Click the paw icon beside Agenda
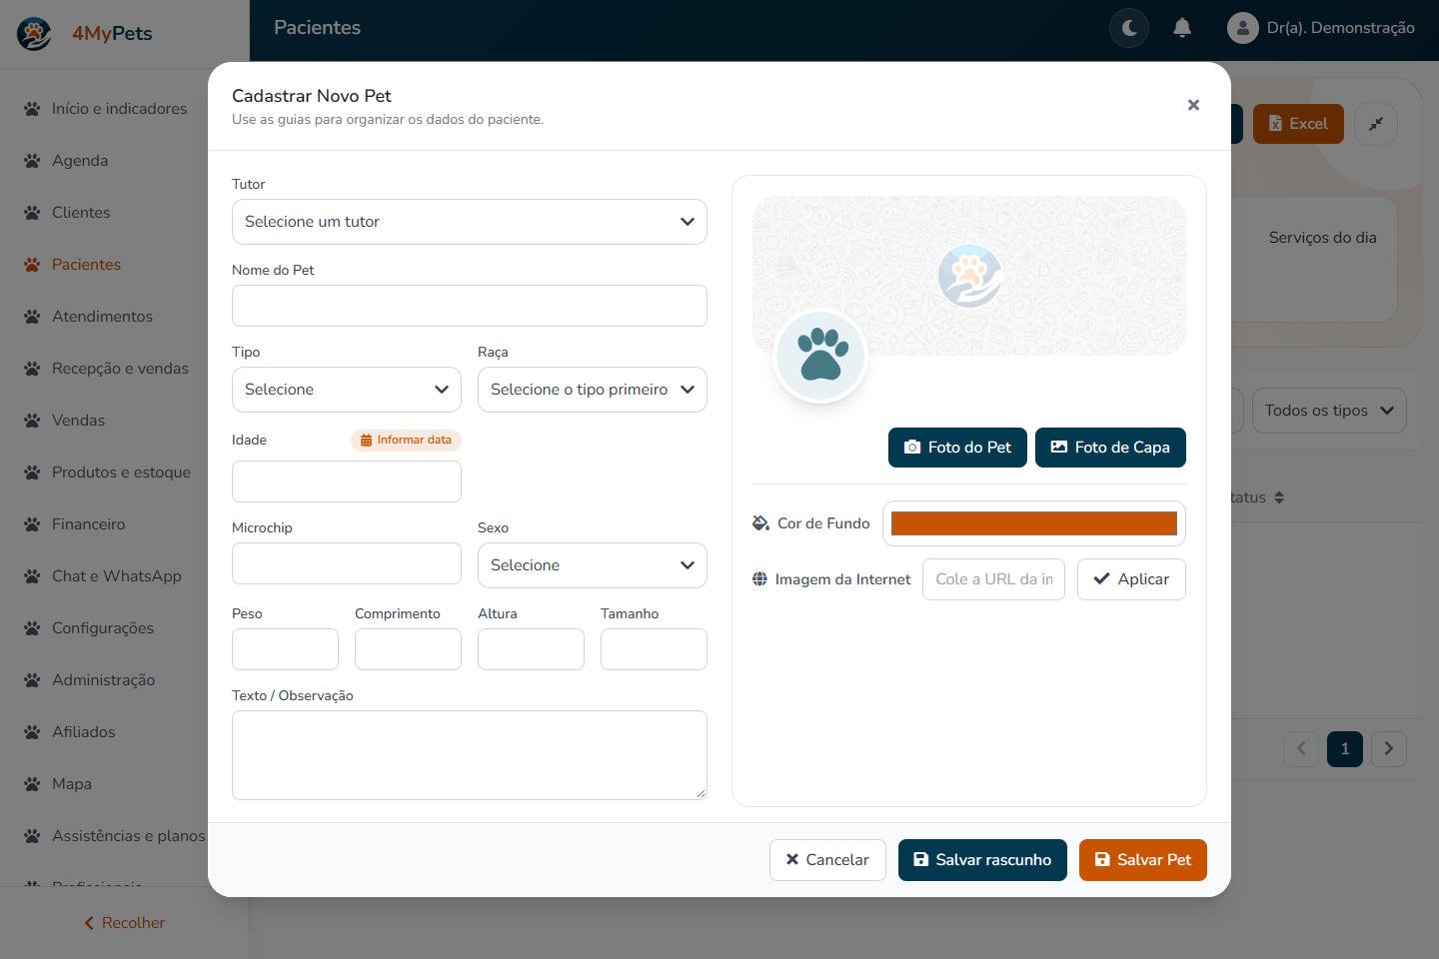Viewport: 1439px width, 959px height. (x=32, y=161)
